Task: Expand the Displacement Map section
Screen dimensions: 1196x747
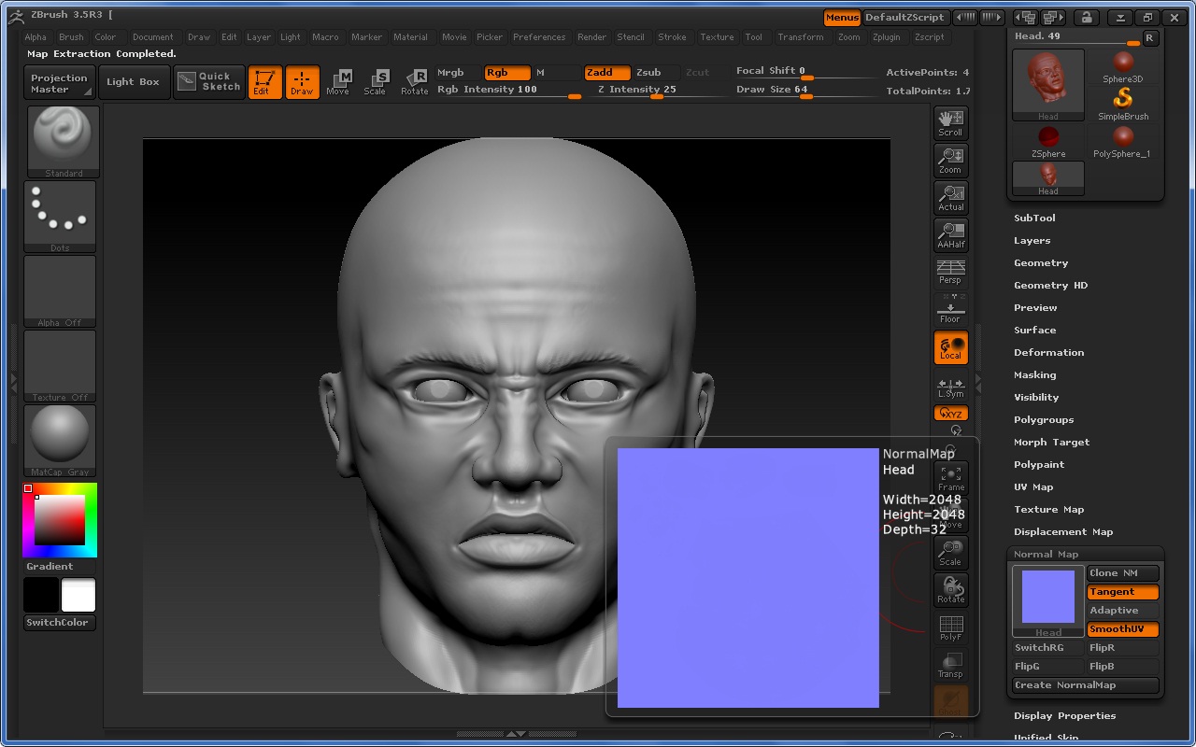Action: tap(1063, 532)
